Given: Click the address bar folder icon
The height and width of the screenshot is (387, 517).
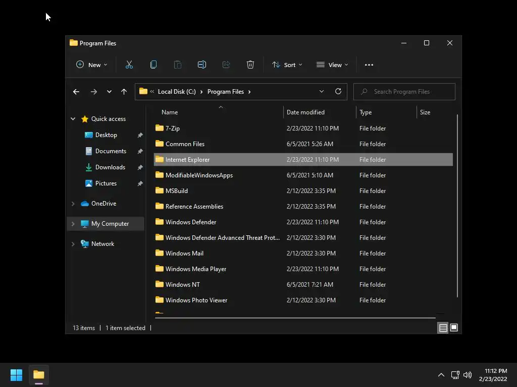Looking at the screenshot, I should 143,92.
